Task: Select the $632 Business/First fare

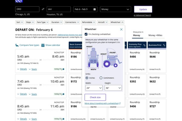Action: click(157, 86)
